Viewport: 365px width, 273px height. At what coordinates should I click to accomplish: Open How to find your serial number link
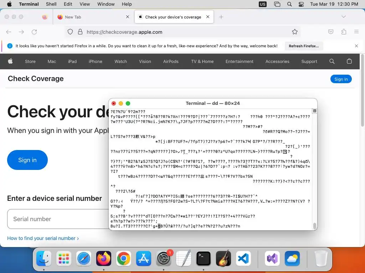43,238
